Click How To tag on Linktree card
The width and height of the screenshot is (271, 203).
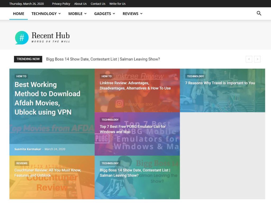click(x=106, y=76)
